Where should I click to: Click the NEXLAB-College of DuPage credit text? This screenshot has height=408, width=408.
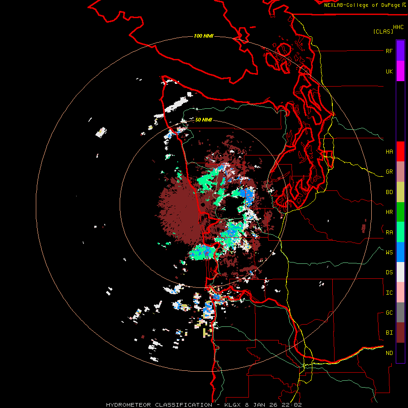pyautogui.click(x=362, y=5)
